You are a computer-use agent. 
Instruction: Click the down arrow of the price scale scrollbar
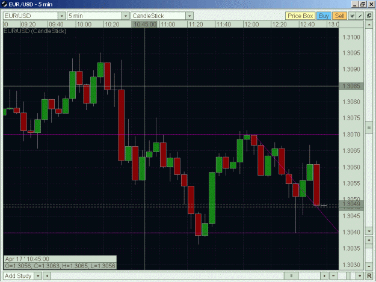point(369,231)
